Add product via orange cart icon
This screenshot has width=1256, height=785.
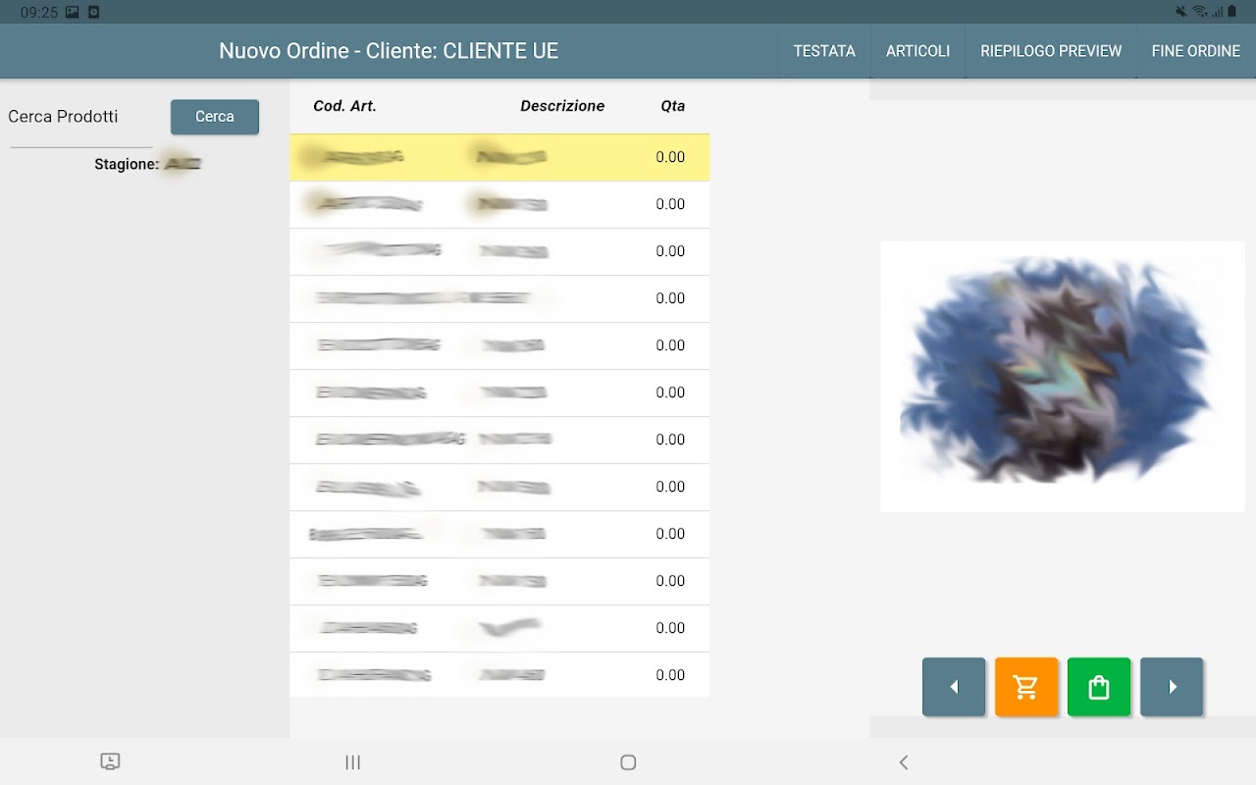[x=1026, y=687]
